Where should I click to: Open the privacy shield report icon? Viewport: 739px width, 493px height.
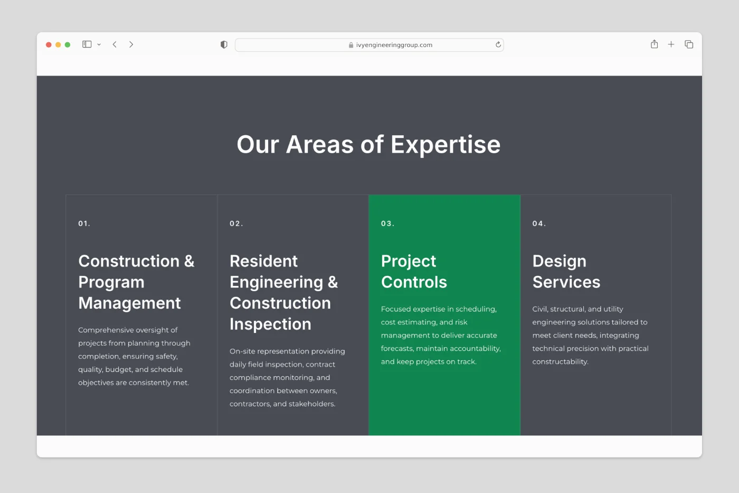(x=224, y=45)
